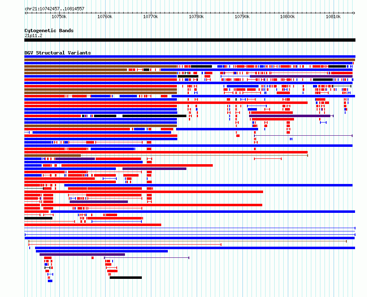Click the 10750k ruler label

[59, 17]
